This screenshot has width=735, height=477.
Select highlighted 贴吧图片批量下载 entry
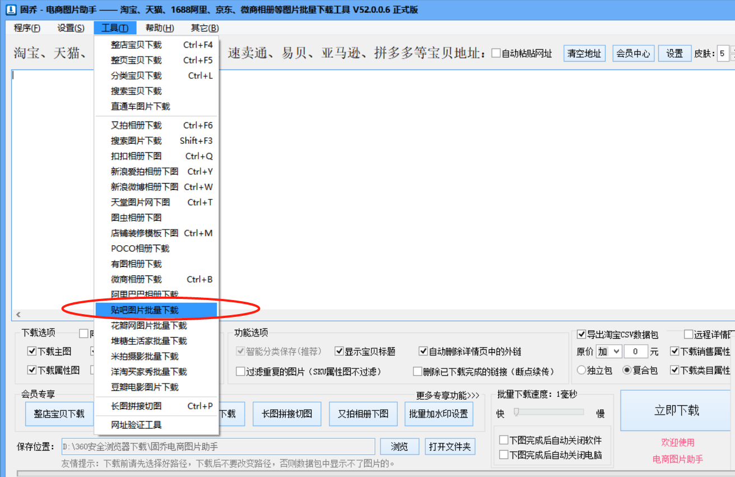(x=156, y=310)
